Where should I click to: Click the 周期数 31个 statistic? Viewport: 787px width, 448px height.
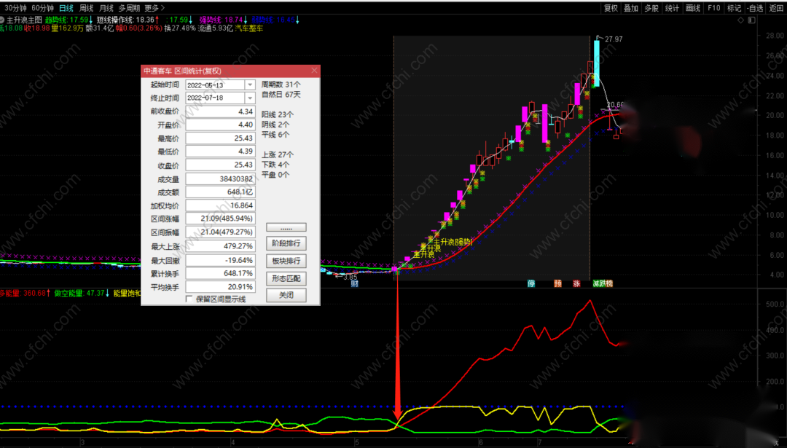click(x=281, y=85)
